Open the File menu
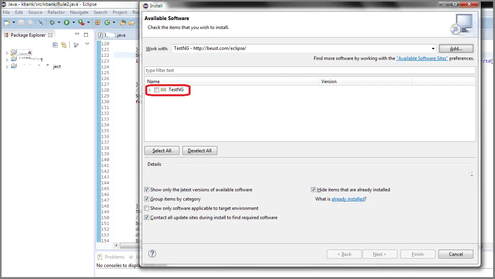This screenshot has width=495, height=279. coord(6,12)
